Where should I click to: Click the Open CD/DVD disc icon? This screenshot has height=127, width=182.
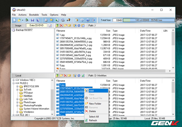tap(27, 20)
